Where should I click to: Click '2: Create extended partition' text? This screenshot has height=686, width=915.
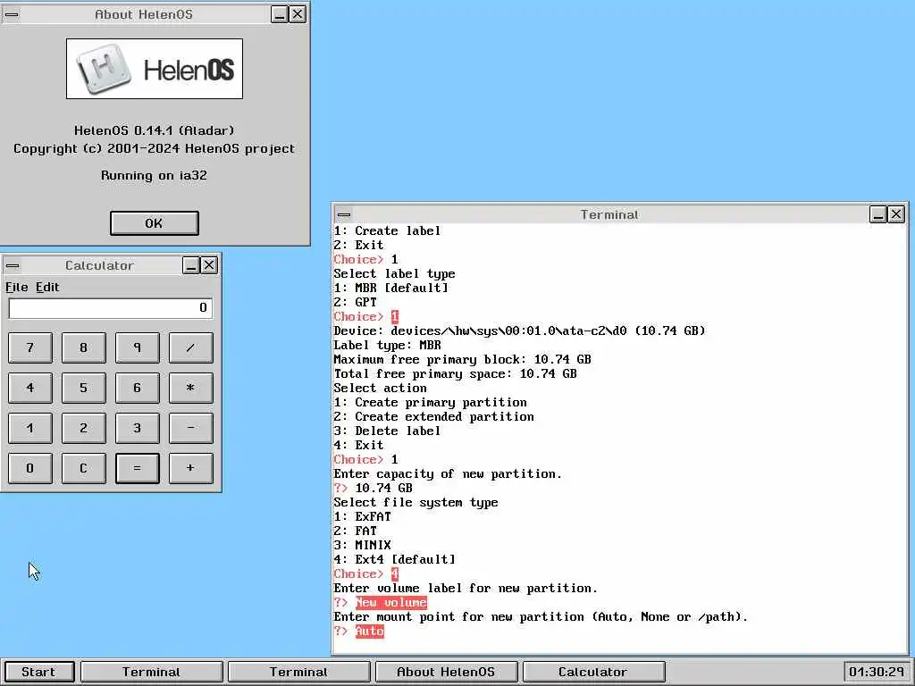[433, 416]
